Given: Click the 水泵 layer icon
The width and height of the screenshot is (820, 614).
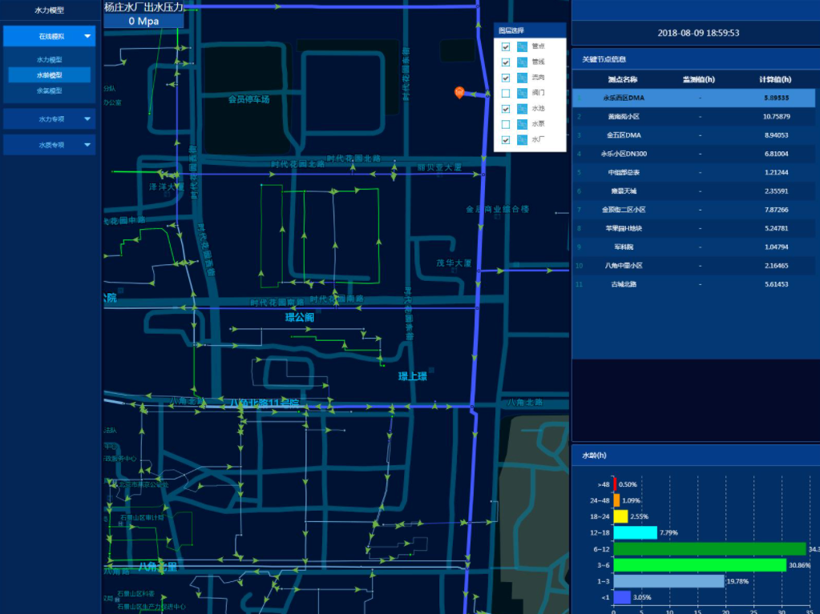Looking at the screenshot, I should tap(523, 124).
